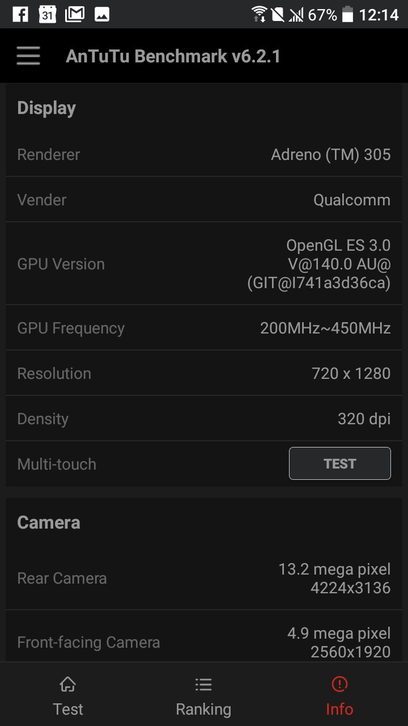Tap the AnTuTu Benchmark v6.2.1 title
Screen dimensions: 408x726
173,56
